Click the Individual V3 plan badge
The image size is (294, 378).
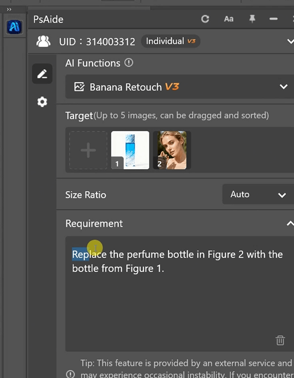coord(171,41)
